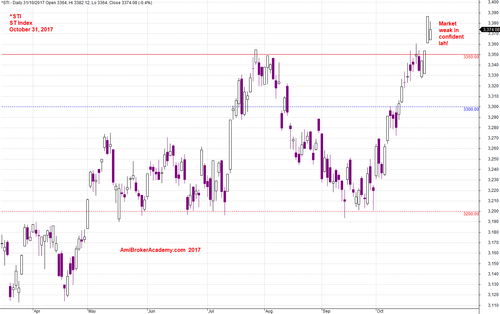The height and width of the screenshot is (314, 500).
Task: Click the 'Sep' label on the date axis
Action: pos(326,311)
